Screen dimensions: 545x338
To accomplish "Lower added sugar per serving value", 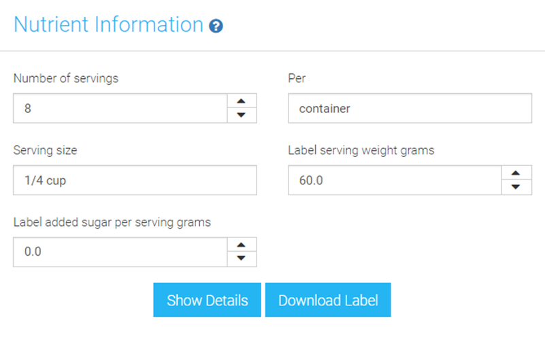I will 241,258.
